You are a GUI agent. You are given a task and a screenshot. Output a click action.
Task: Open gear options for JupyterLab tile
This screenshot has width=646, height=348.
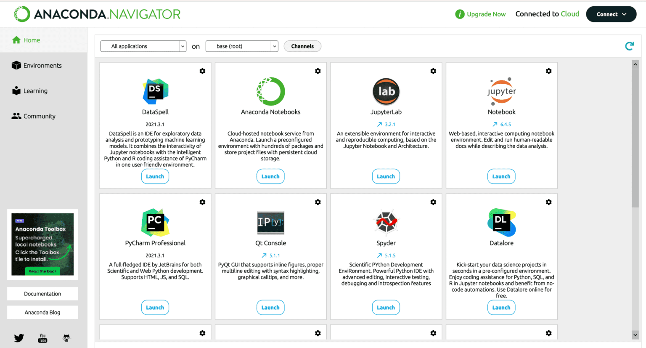pyautogui.click(x=433, y=71)
